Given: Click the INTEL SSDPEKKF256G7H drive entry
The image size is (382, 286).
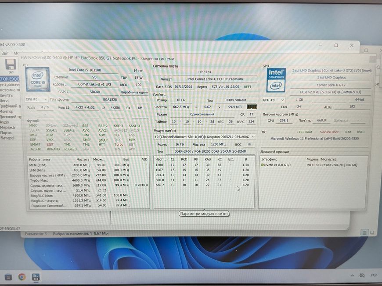Looking at the screenshot, I should pos(332,165).
